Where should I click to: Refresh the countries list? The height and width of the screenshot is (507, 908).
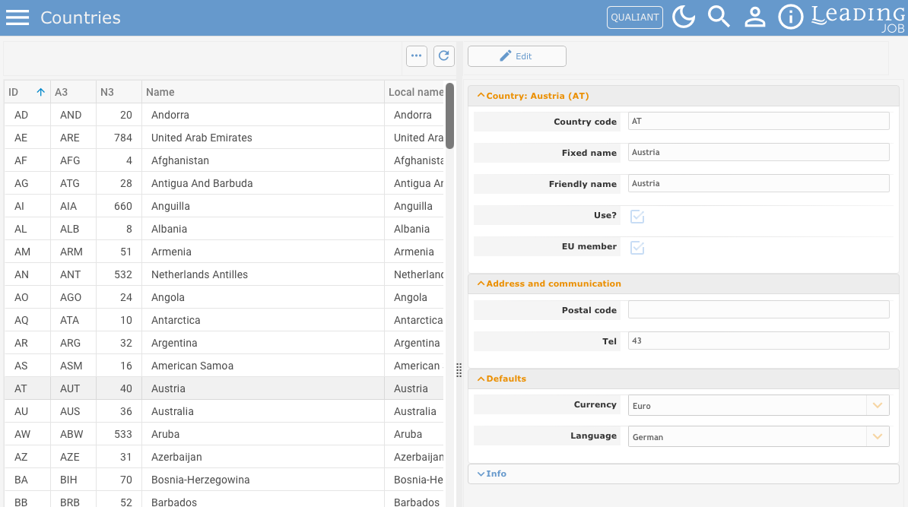pyautogui.click(x=443, y=56)
